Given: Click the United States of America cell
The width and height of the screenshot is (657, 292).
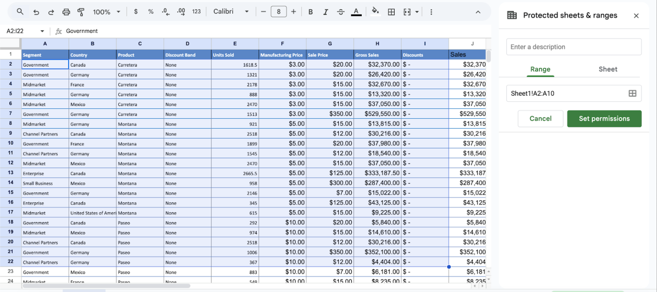Looking at the screenshot, I should [92, 213].
